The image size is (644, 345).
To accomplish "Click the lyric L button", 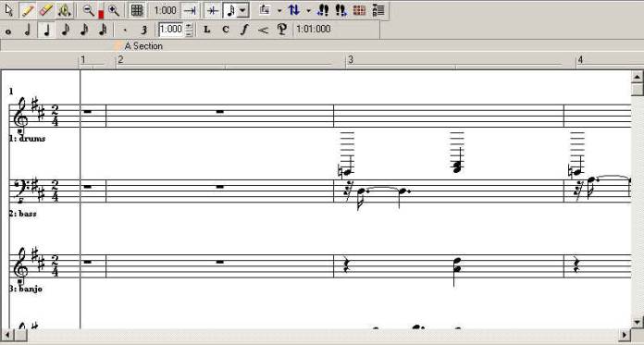I will (207, 30).
